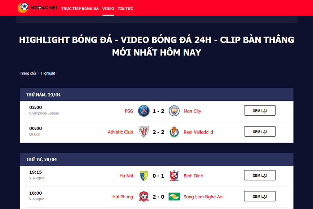Open the Man City team link
The image size is (313, 209).
click(192, 111)
